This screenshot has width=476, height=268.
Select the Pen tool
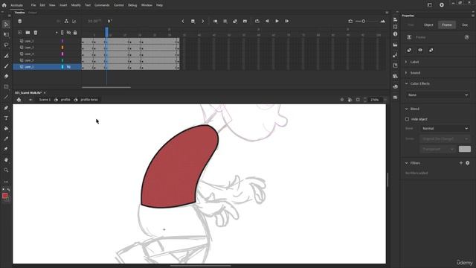[6, 108]
